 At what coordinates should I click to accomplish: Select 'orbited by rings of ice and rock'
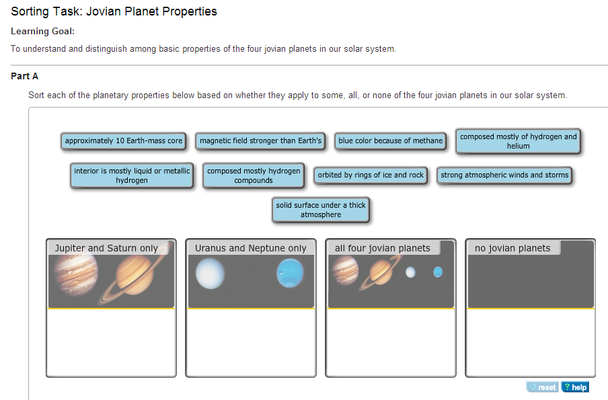[x=371, y=175]
